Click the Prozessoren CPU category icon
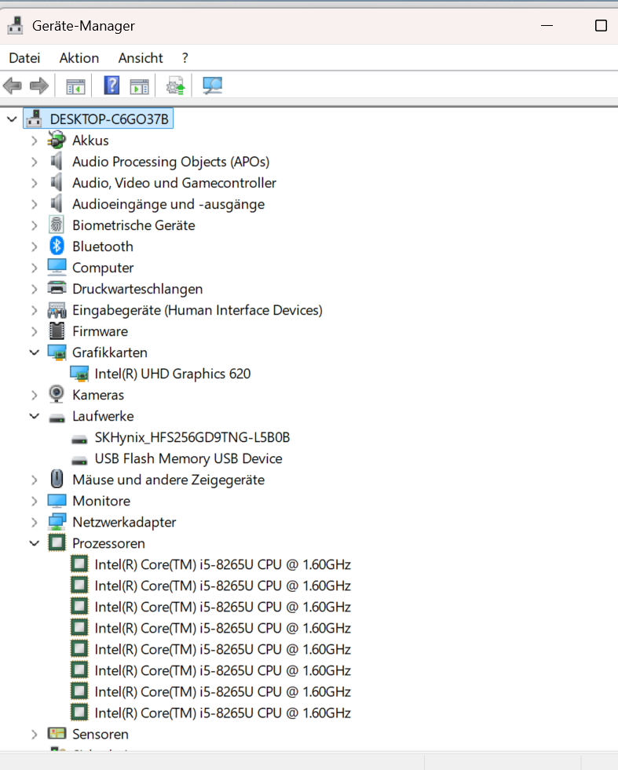 tap(57, 543)
